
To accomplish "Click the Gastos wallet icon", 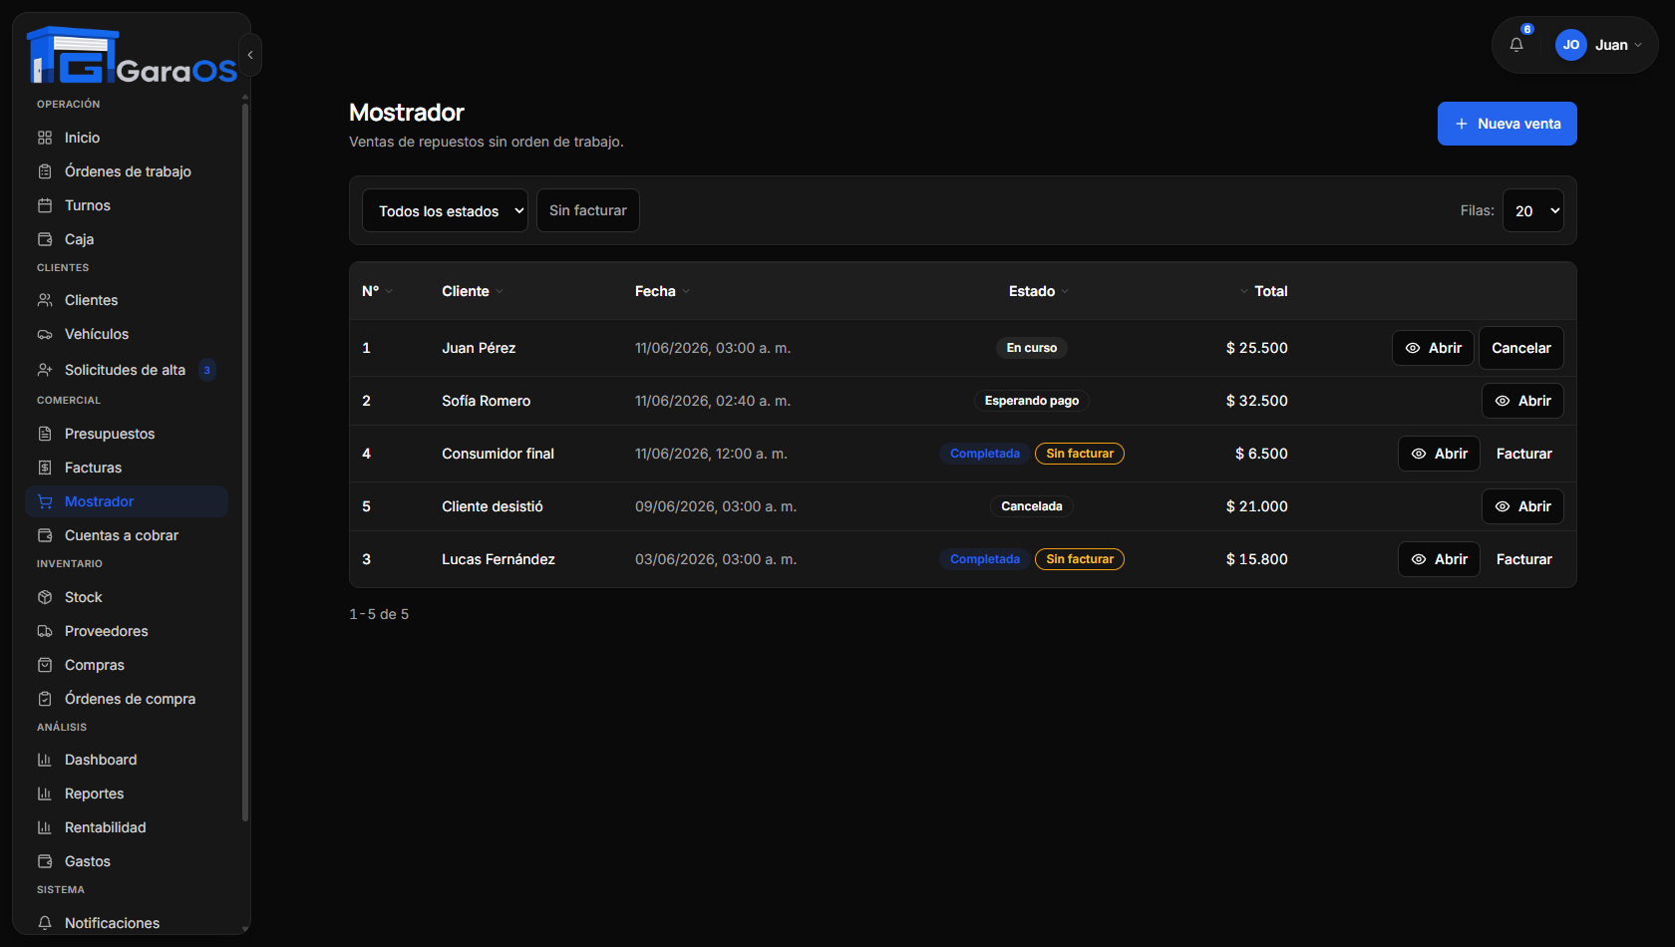I will point(45,861).
